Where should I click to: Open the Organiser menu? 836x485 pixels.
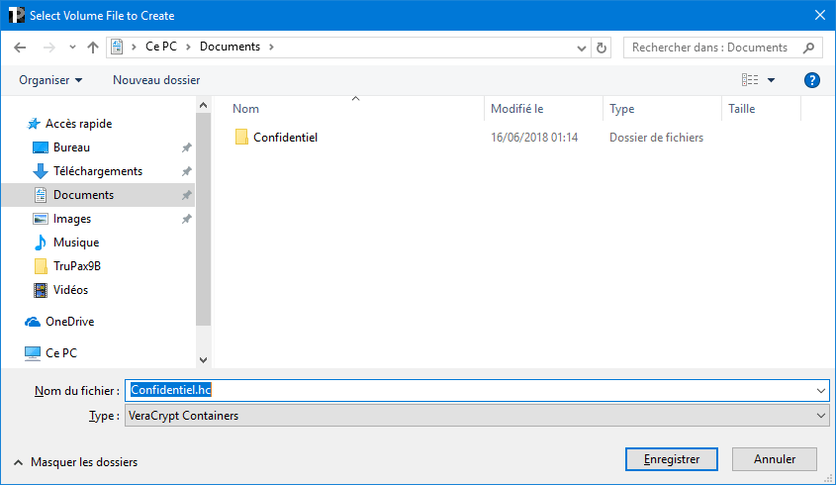coord(50,80)
